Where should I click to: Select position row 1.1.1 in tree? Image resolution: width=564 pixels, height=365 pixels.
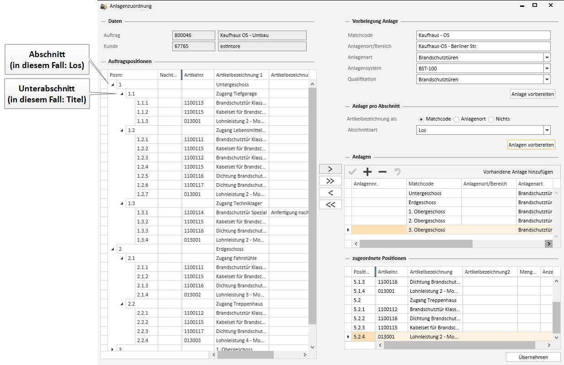tap(205, 103)
